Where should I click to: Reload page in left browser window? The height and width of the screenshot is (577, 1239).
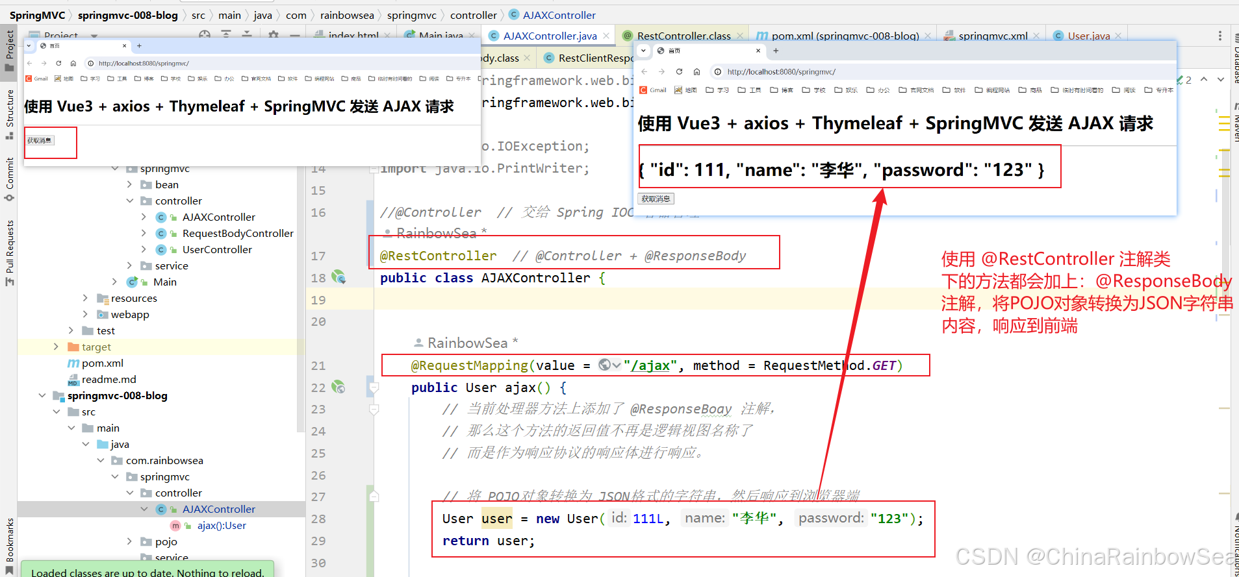click(x=58, y=63)
